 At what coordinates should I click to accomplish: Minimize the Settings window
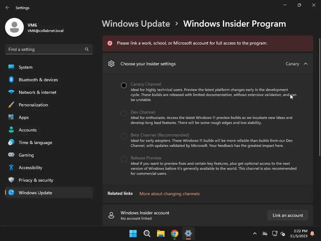click(285, 5)
